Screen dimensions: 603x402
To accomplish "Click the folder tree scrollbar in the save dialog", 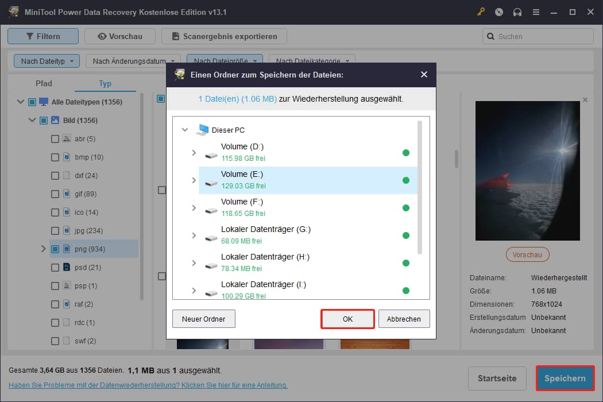I will pos(420,187).
